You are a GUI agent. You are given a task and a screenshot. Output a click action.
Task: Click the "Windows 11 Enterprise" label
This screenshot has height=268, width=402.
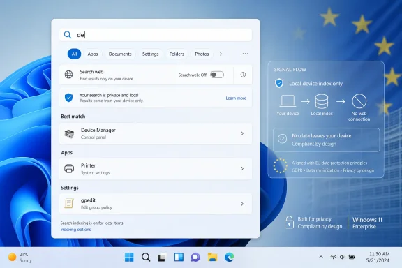(x=367, y=223)
